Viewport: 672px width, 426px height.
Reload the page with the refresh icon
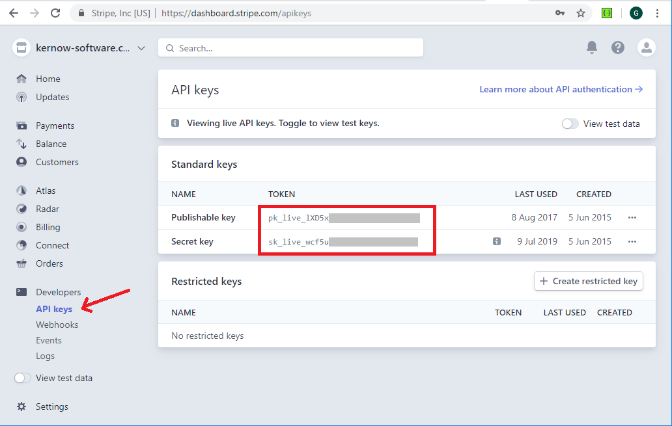tap(55, 13)
